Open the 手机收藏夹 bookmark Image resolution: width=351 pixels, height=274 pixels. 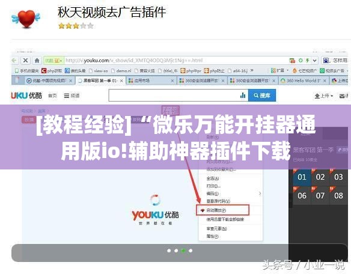point(26,71)
